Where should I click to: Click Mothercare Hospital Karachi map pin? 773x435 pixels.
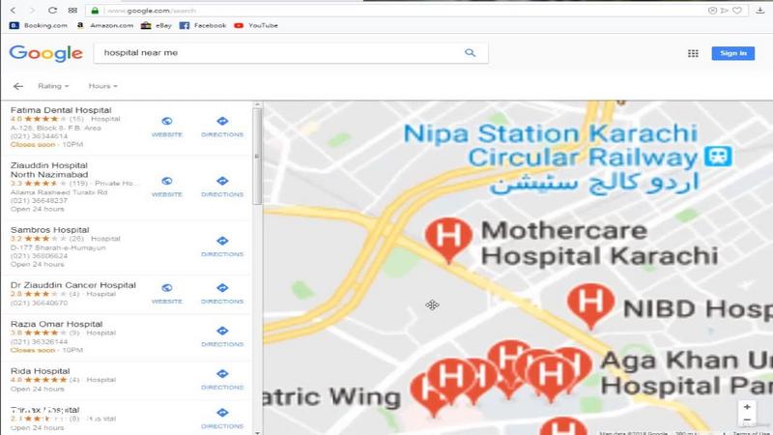point(448,239)
